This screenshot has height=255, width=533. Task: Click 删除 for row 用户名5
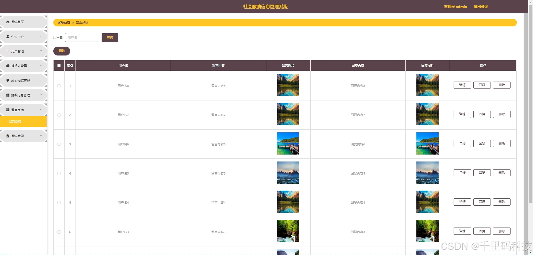[502, 173]
